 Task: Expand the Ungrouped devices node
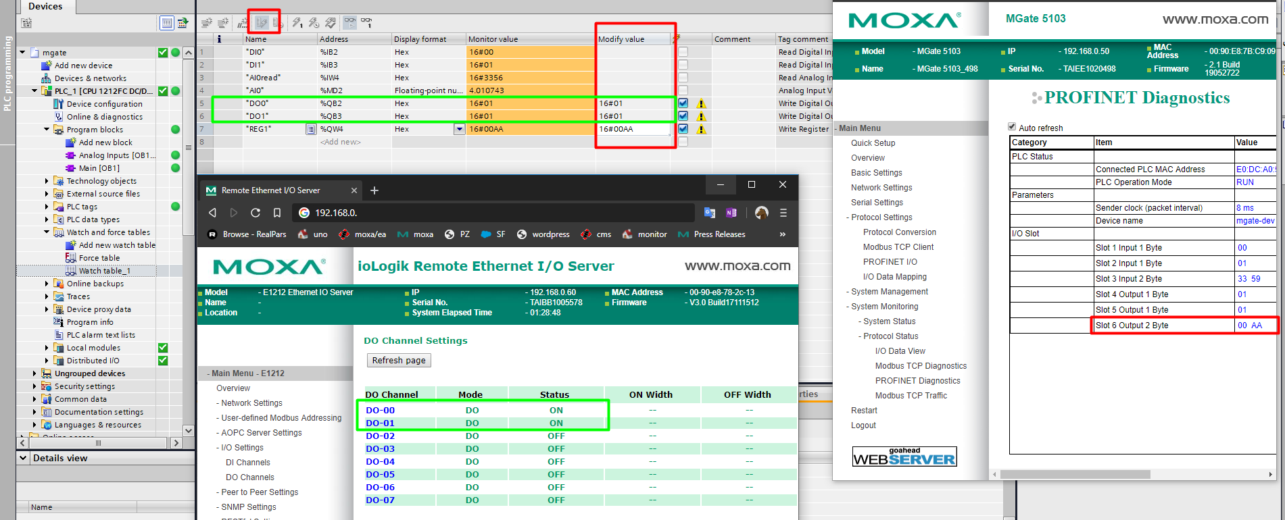tap(34, 373)
